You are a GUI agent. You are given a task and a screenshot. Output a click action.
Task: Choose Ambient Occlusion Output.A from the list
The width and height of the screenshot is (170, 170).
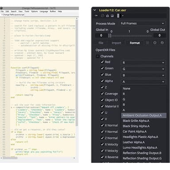(144, 116)
